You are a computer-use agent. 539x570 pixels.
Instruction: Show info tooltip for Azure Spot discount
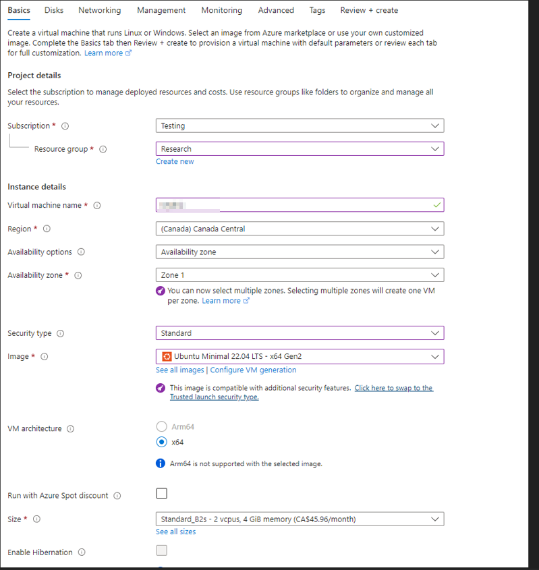pyautogui.click(x=117, y=496)
